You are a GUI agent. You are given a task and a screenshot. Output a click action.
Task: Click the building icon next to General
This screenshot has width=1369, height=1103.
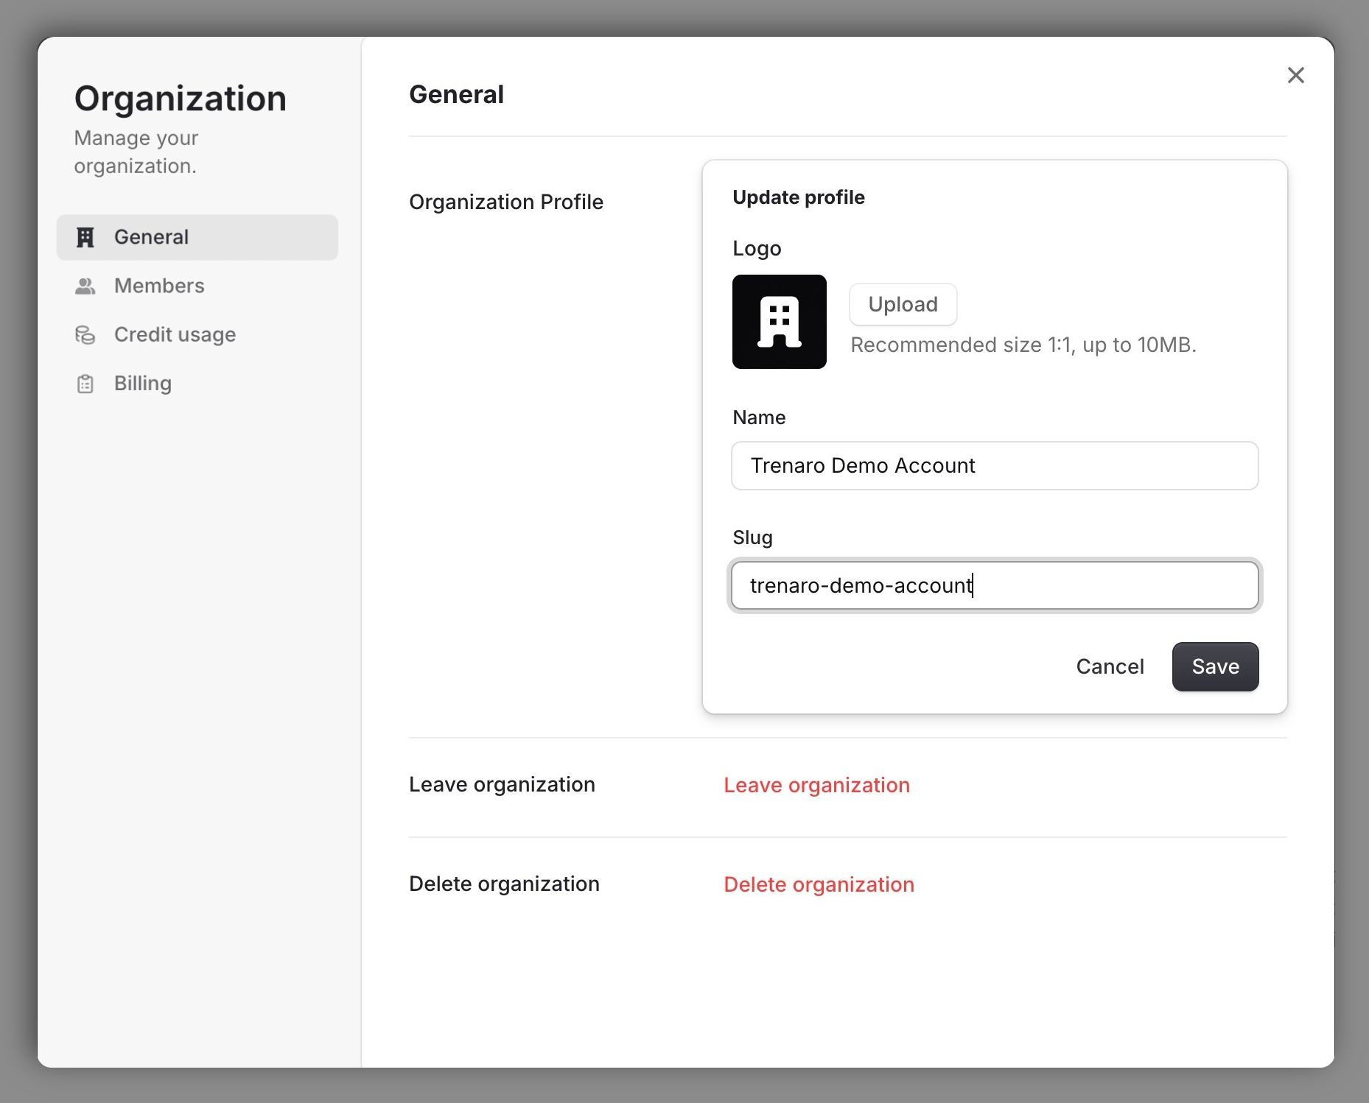(x=85, y=237)
